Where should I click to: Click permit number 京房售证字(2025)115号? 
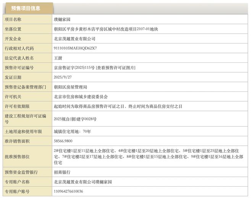[74, 67]
